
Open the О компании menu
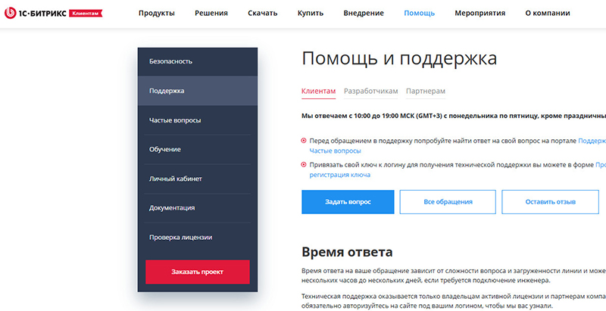click(548, 13)
